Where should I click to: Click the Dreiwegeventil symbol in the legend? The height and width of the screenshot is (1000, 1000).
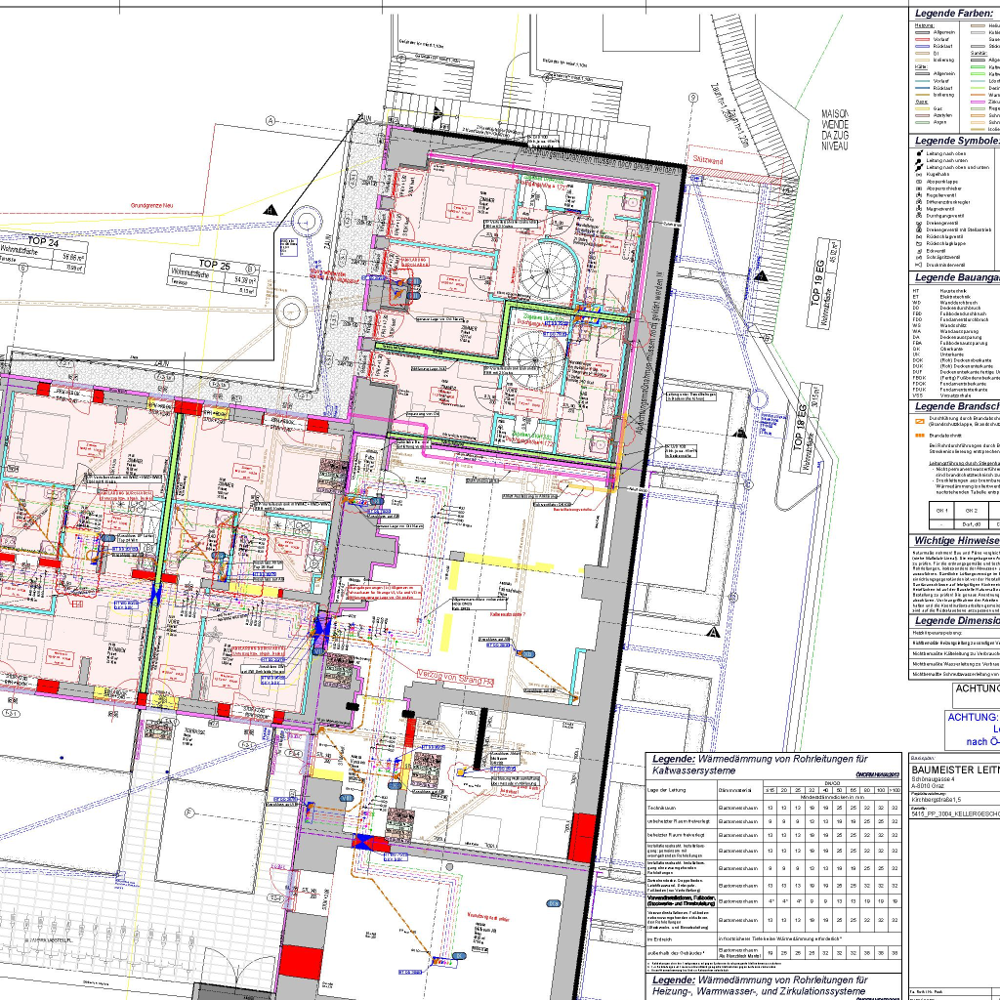click(918, 223)
